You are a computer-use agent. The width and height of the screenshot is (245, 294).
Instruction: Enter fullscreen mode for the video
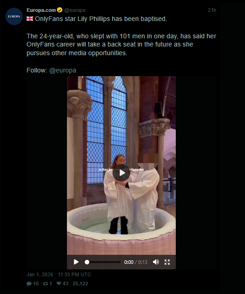click(x=167, y=262)
